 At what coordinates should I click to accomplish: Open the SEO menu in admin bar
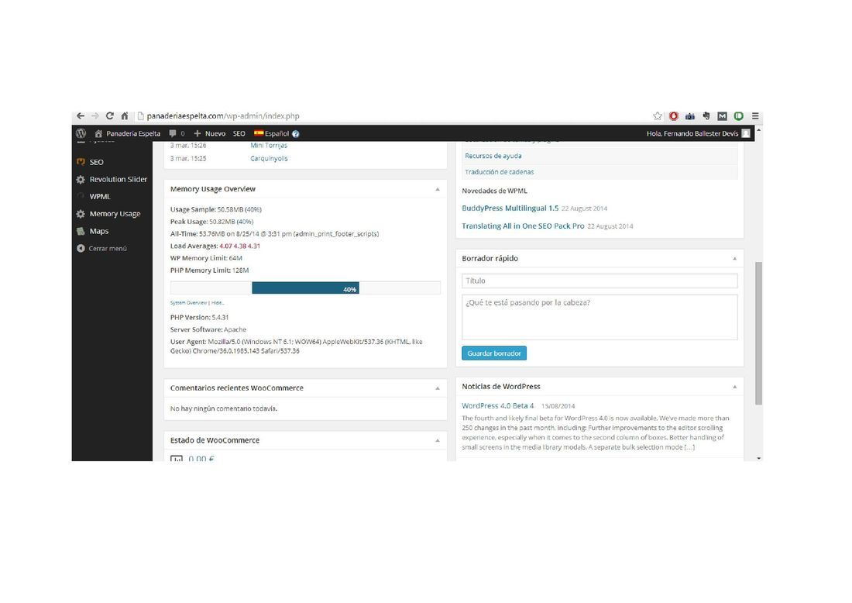[x=239, y=133]
